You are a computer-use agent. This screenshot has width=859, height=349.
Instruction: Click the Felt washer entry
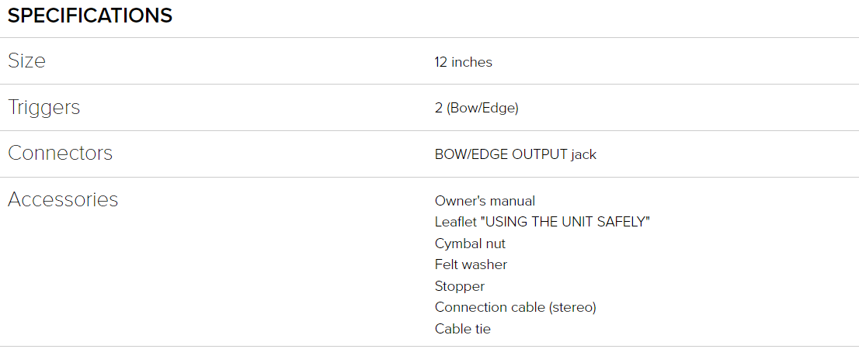point(471,264)
